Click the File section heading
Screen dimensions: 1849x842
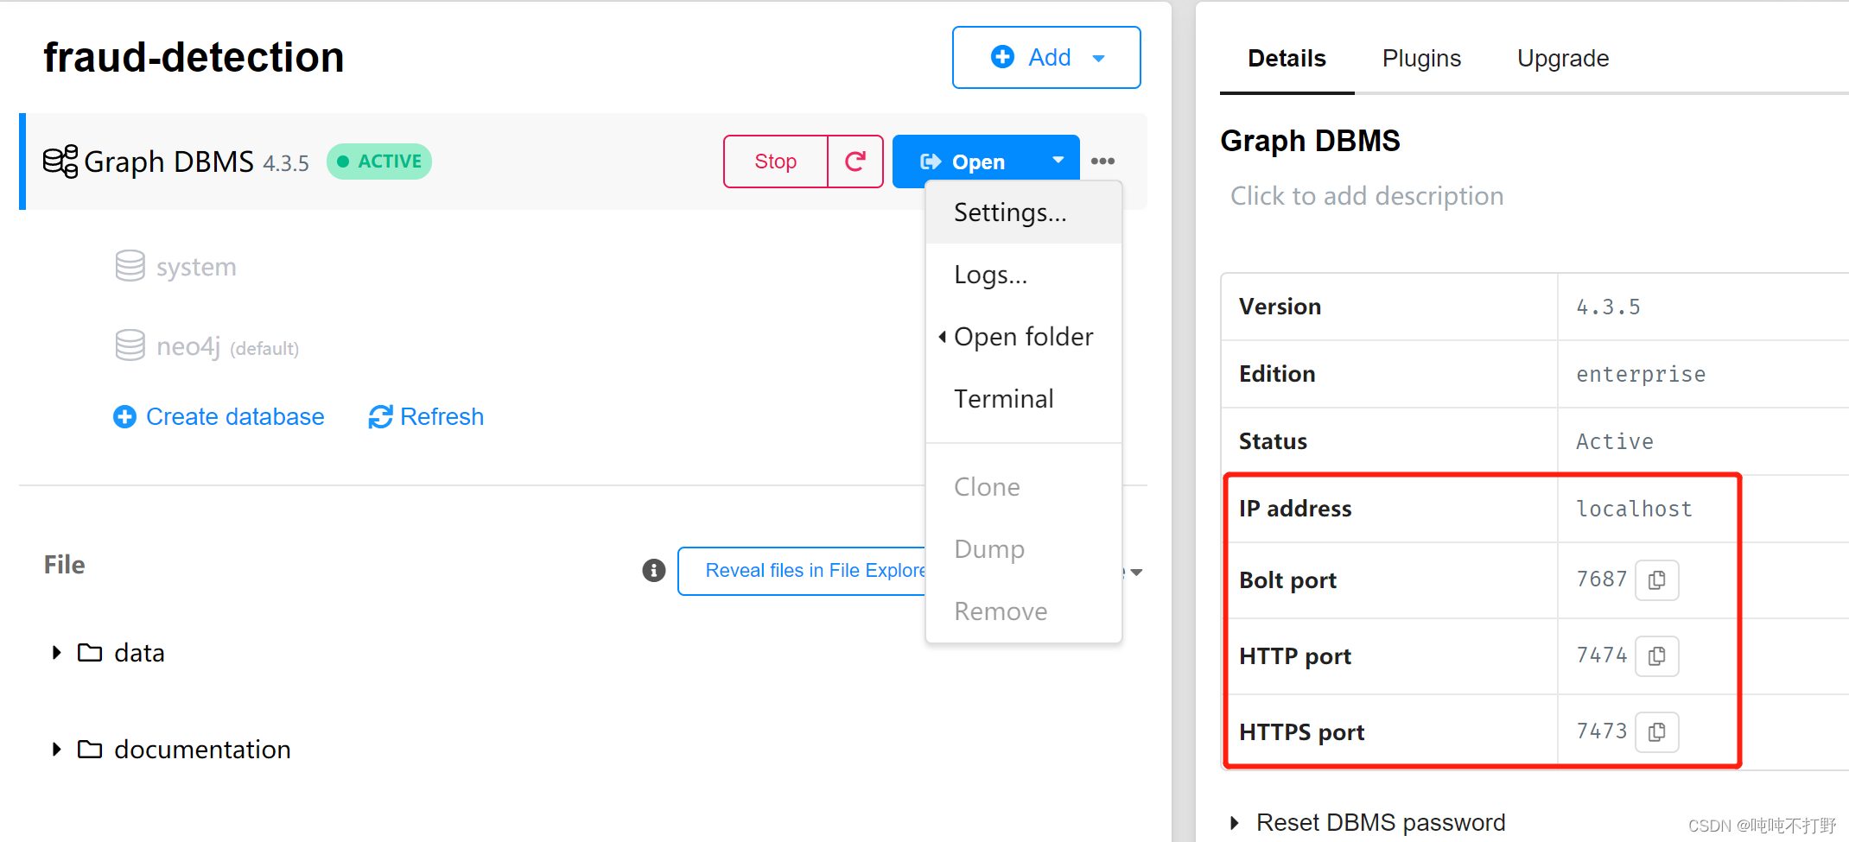(x=65, y=565)
